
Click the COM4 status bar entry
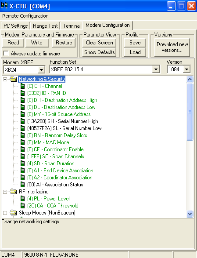(x=11, y=255)
